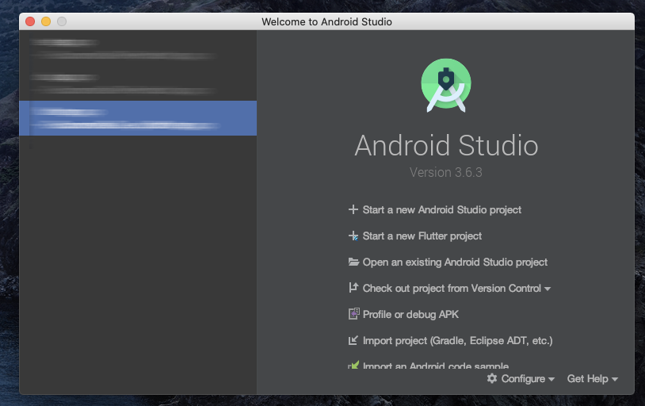The width and height of the screenshot is (645, 406).
Task: Click the Profile or debug APK icon
Action: (353, 314)
